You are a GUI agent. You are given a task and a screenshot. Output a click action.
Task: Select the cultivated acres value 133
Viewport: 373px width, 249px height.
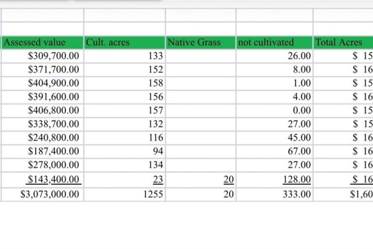pyautogui.click(x=125, y=56)
